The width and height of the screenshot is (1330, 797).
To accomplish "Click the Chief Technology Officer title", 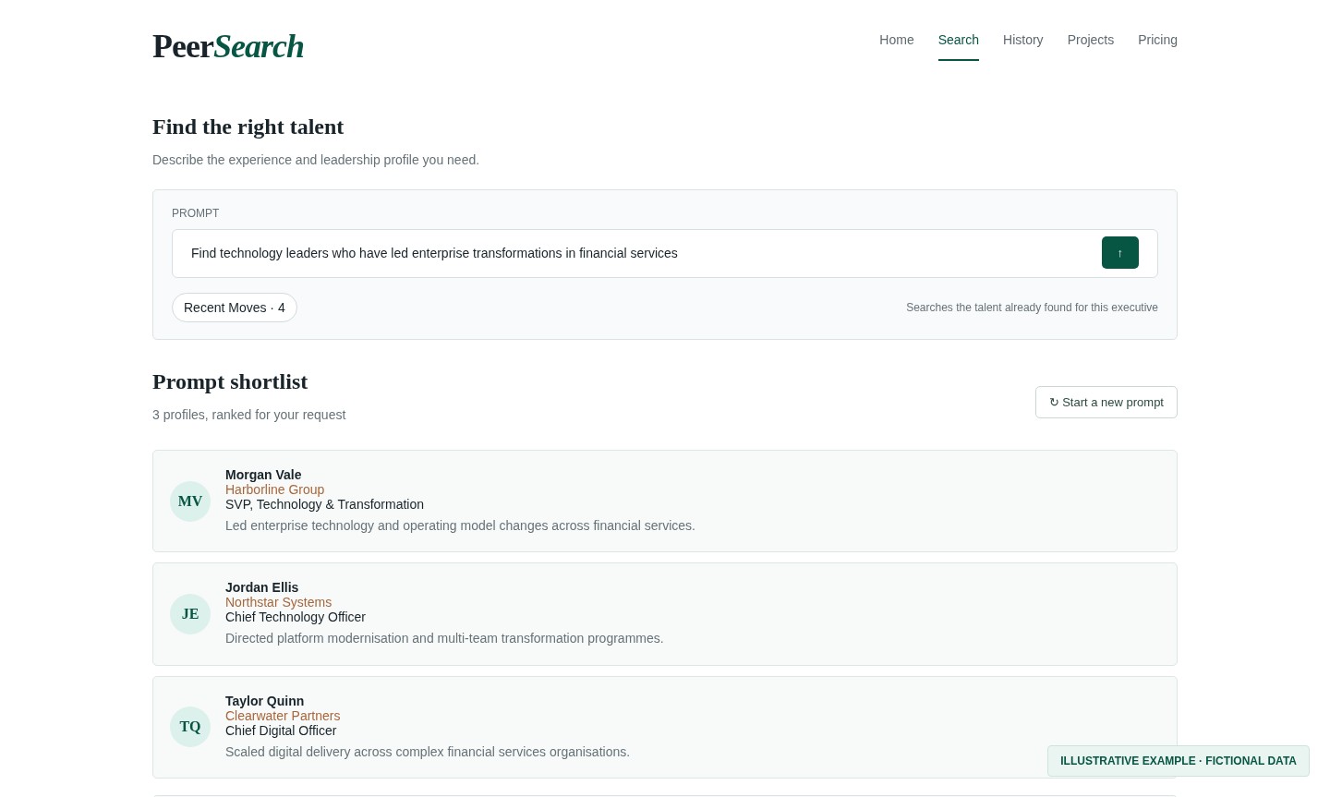I will pos(296,617).
